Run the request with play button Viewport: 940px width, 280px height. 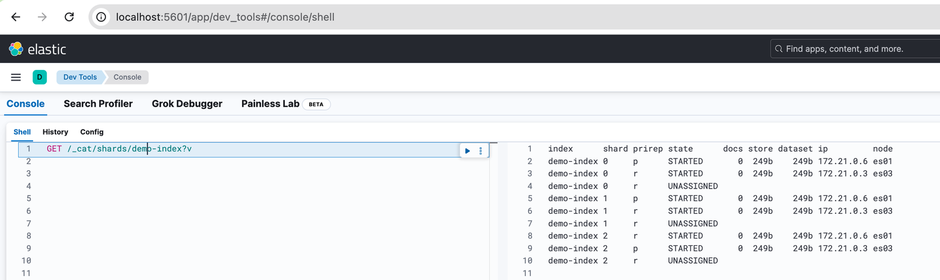[x=468, y=151]
